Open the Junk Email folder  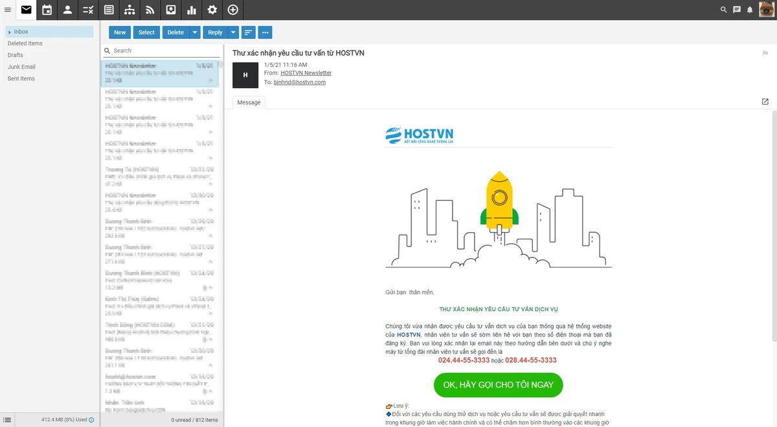tap(21, 67)
